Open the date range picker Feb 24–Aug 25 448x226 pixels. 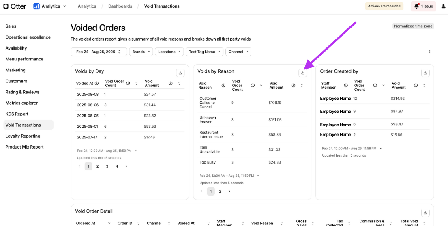[99, 52]
